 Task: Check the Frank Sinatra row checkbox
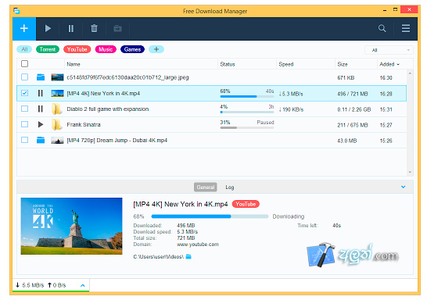(24, 124)
